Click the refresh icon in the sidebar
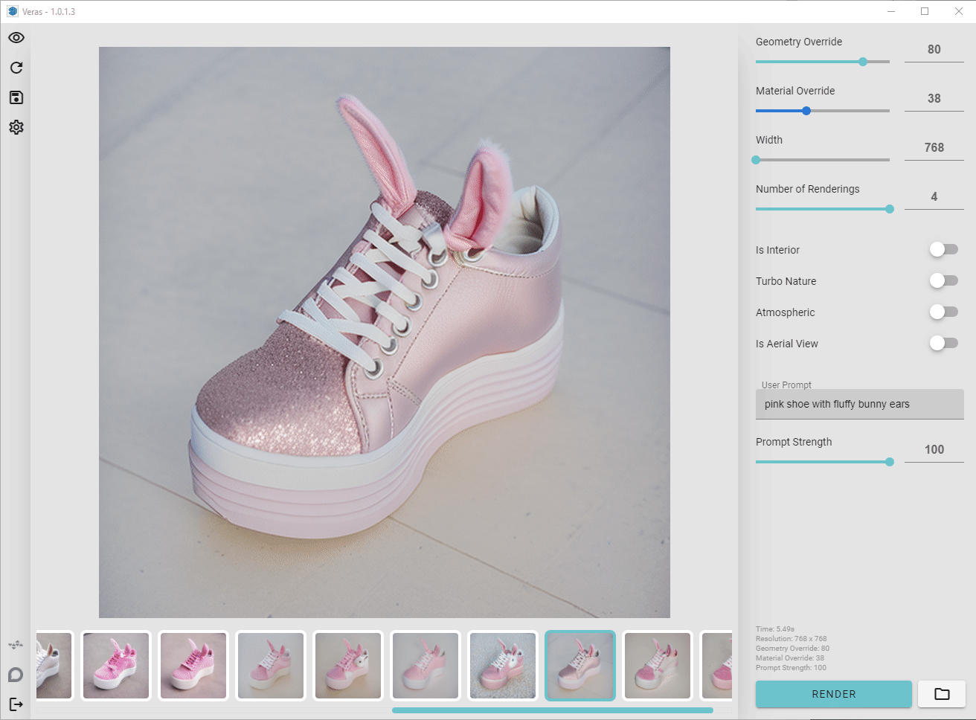This screenshot has width=976, height=720. pyautogui.click(x=16, y=68)
